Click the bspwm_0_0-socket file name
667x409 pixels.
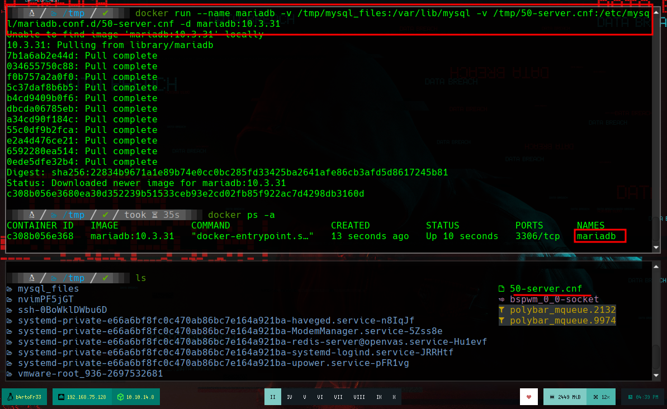(x=554, y=299)
